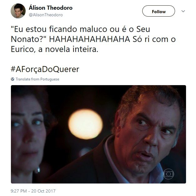Open the 9:27 PM timestamp link
Image resolution: width=196 pixels, height=196 pixels.
tap(19, 191)
